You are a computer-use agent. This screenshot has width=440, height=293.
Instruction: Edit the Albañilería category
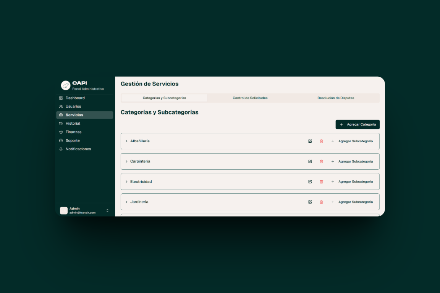[310, 141]
